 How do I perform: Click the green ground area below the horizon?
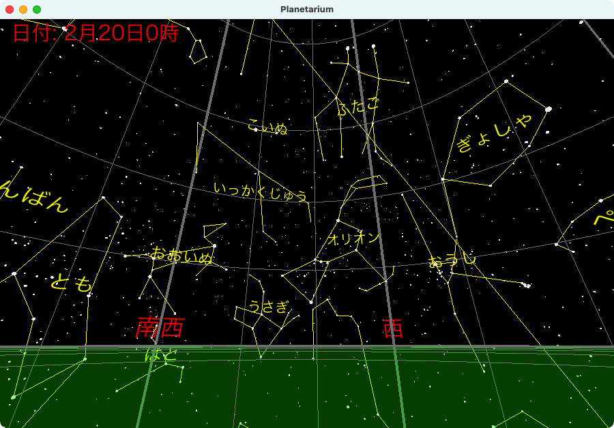click(x=307, y=395)
